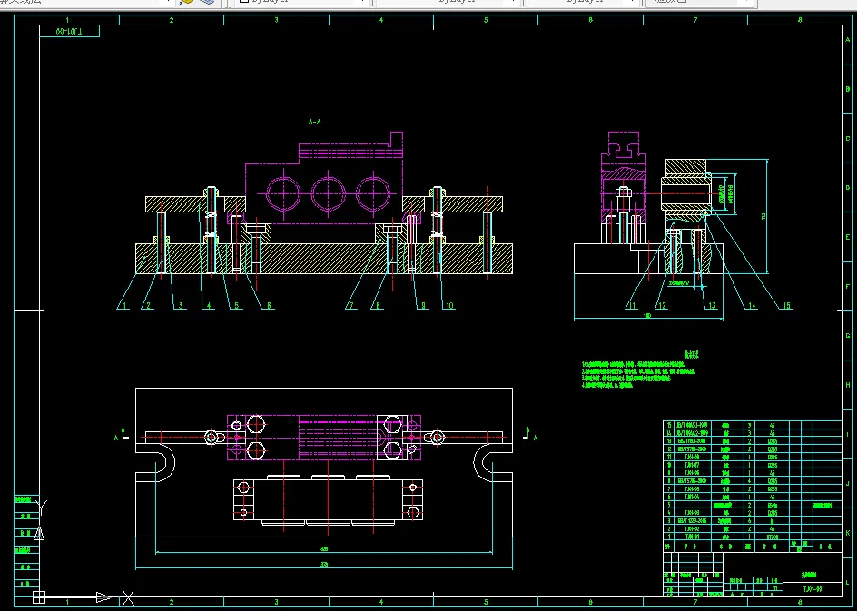Select the top row of the parts list
The image size is (857, 611).
point(753,425)
